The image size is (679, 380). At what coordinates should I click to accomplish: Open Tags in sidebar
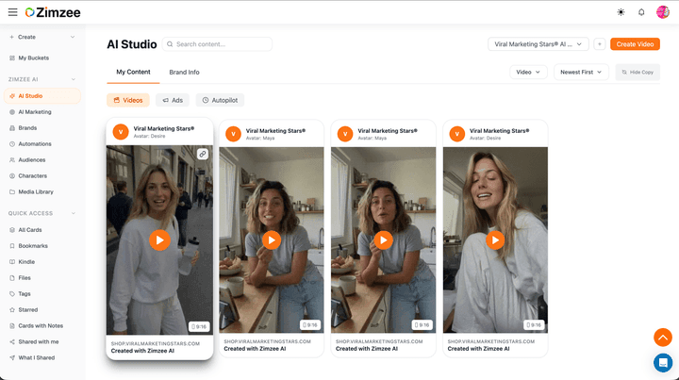pyautogui.click(x=42, y=294)
